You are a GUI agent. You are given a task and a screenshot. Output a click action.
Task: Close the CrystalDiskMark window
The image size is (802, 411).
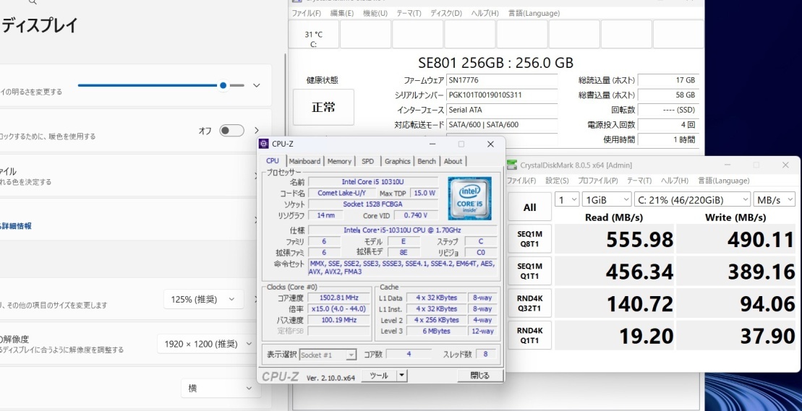[x=785, y=165]
